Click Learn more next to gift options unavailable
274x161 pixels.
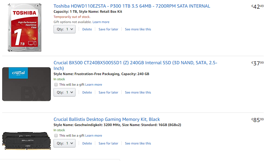click(101, 22)
